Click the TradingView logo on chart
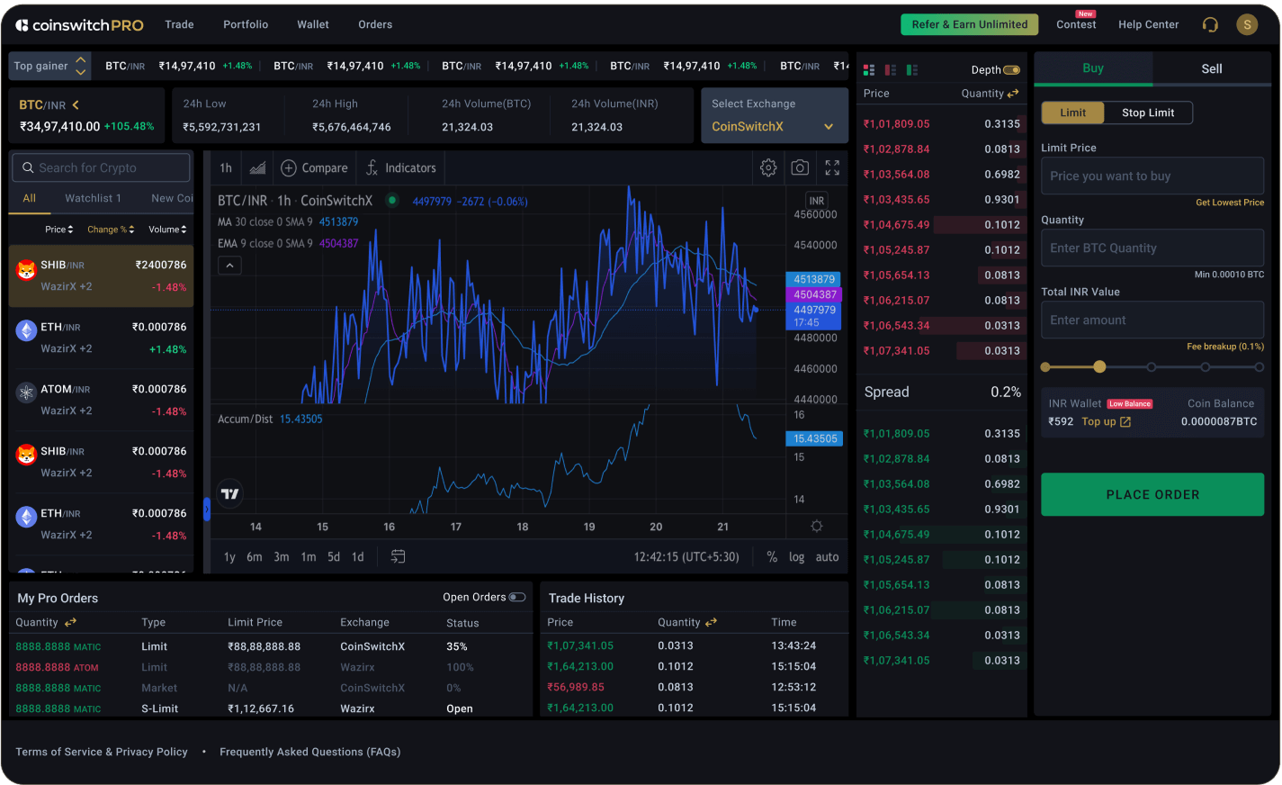This screenshot has height=785, width=1282. [x=230, y=493]
